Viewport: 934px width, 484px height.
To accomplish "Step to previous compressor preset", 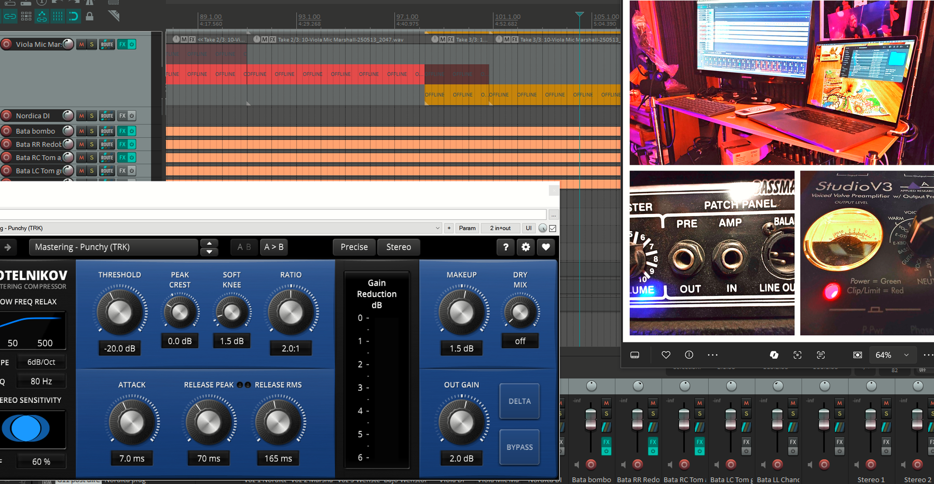I will tap(209, 243).
